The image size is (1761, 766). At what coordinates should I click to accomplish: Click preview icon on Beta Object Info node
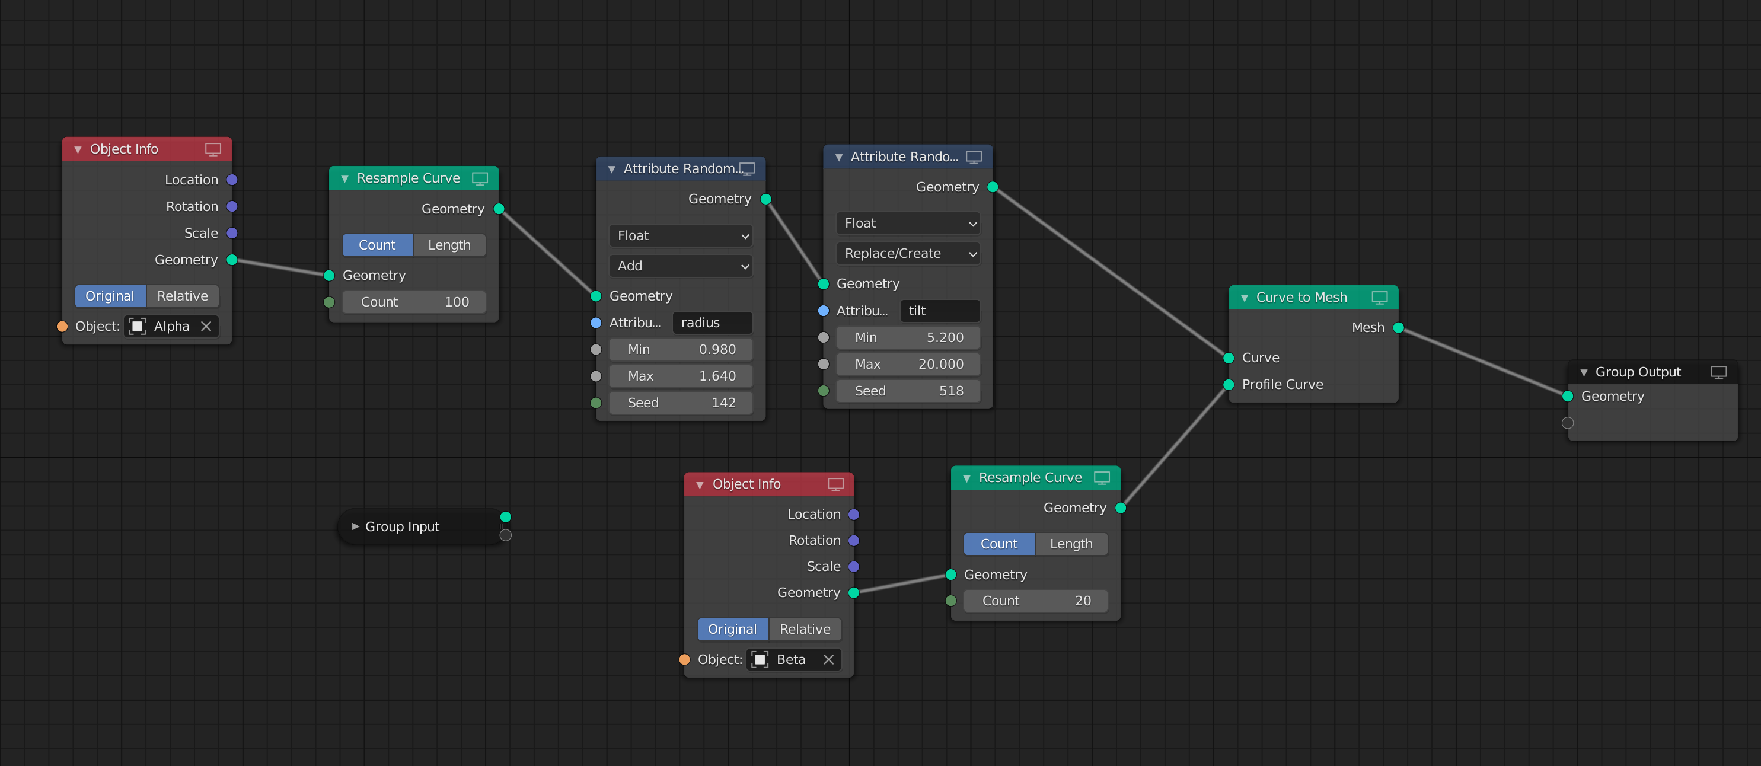(x=835, y=484)
